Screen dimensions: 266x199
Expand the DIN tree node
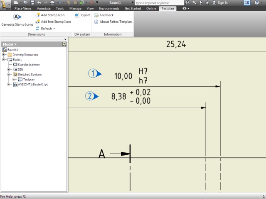[9, 70]
